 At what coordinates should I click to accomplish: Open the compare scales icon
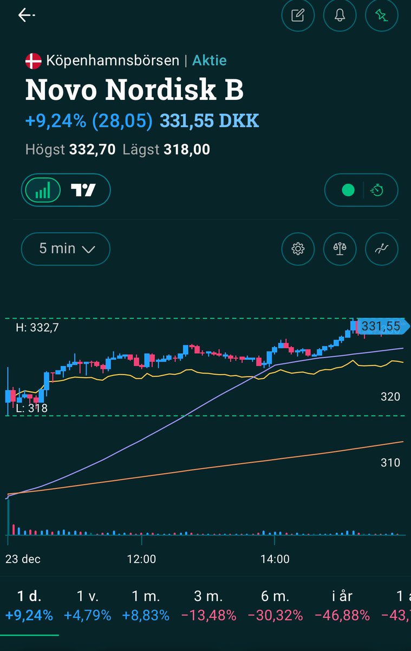[340, 249]
